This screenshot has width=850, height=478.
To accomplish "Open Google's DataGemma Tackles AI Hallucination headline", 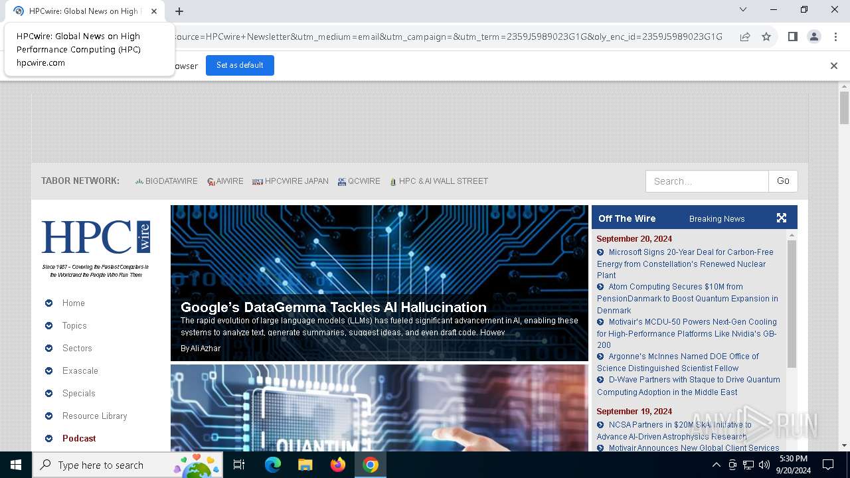I will tap(333, 307).
